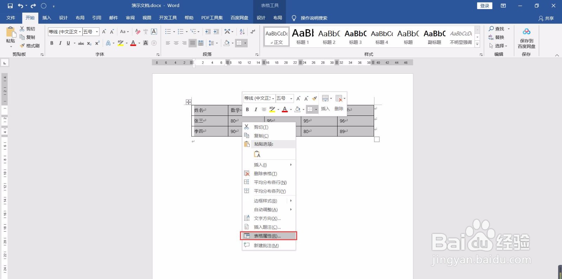Click the Sort (A-Z) icon
Viewport: 562px width, 279px height.
coord(242,32)
